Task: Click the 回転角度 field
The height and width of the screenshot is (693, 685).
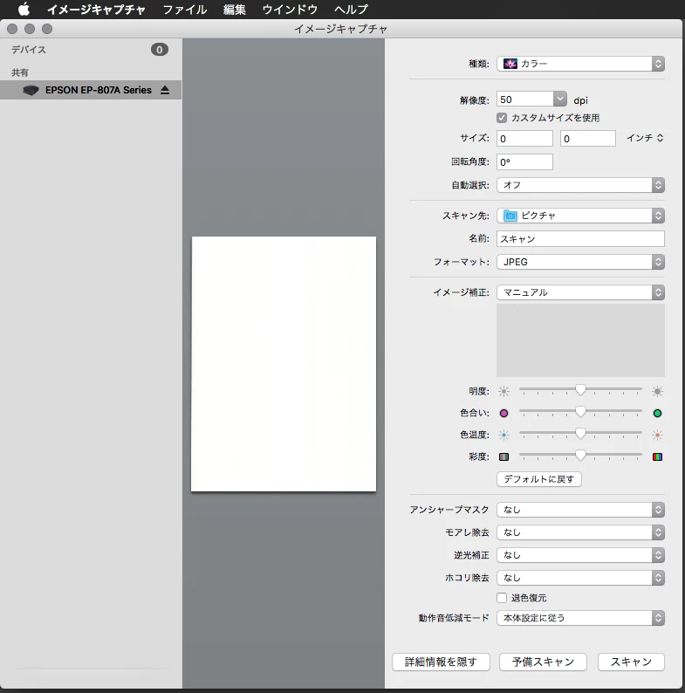Action: click(524, 162)
